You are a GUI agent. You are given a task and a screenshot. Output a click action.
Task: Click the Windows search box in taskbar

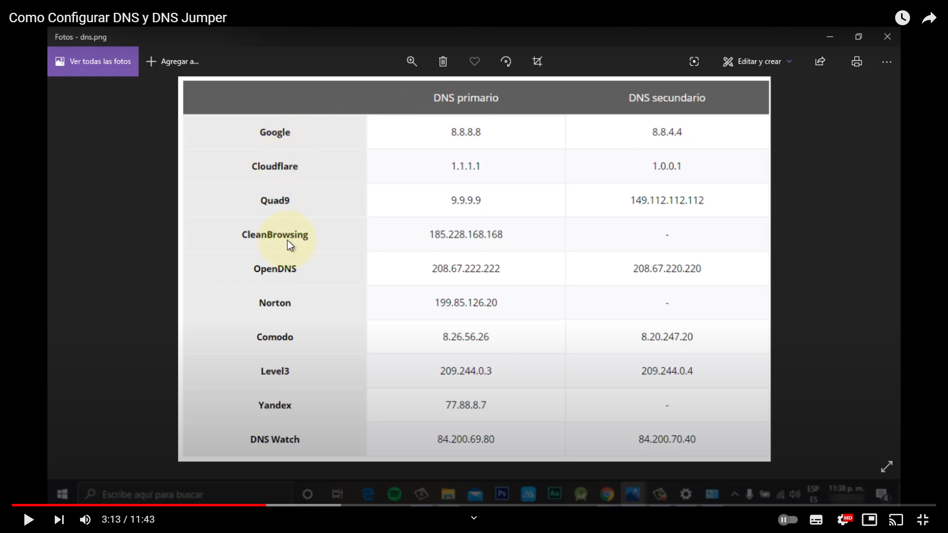click(188, 494)
